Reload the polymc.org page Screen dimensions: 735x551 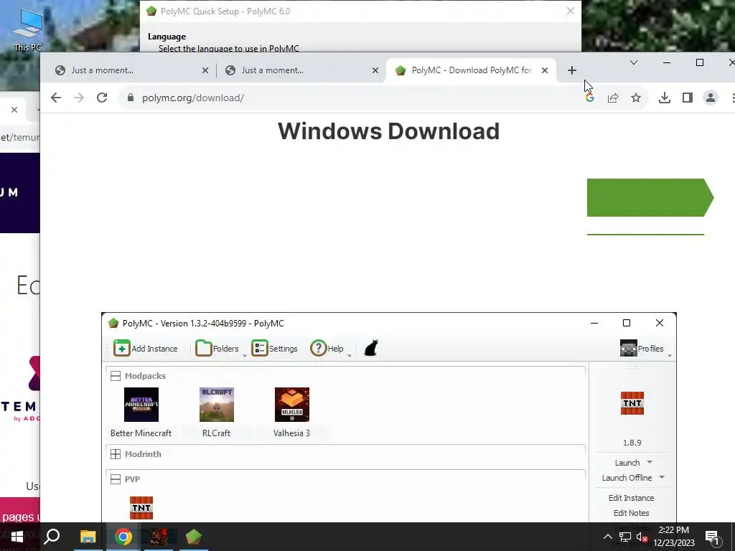click(x=102, y=98)
